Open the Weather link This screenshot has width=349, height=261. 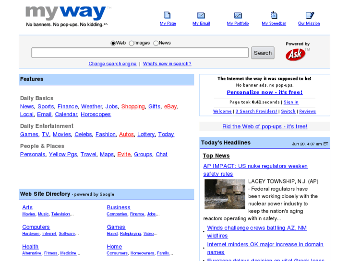click(x=92, y=107)
